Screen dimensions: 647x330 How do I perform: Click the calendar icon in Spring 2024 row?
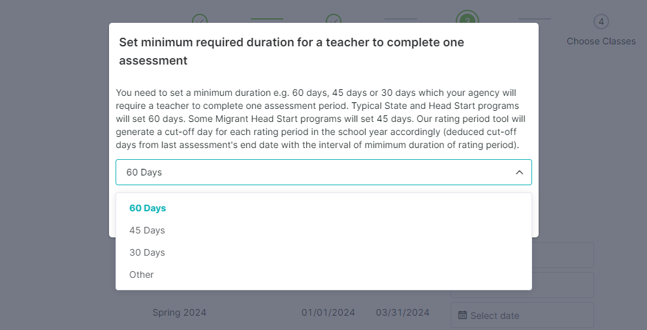(462, 315)
